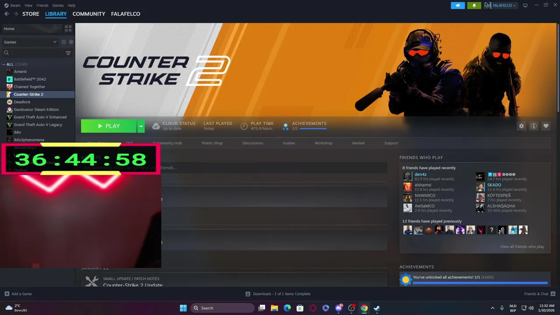The image size is (560, 315).
Task: Click the cloud status icon
Action: [156, 126]
